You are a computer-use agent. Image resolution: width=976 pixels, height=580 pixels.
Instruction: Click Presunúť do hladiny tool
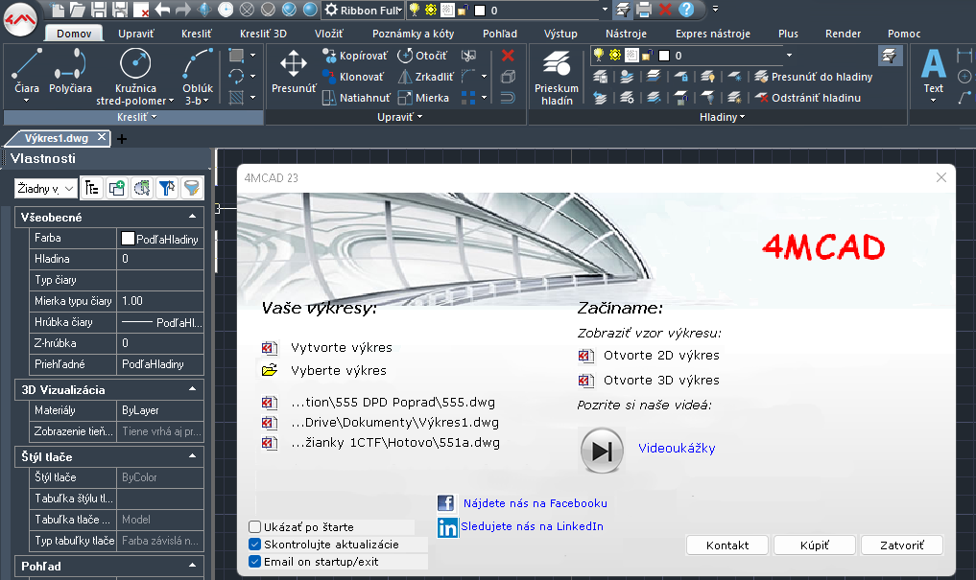(814, 77)
